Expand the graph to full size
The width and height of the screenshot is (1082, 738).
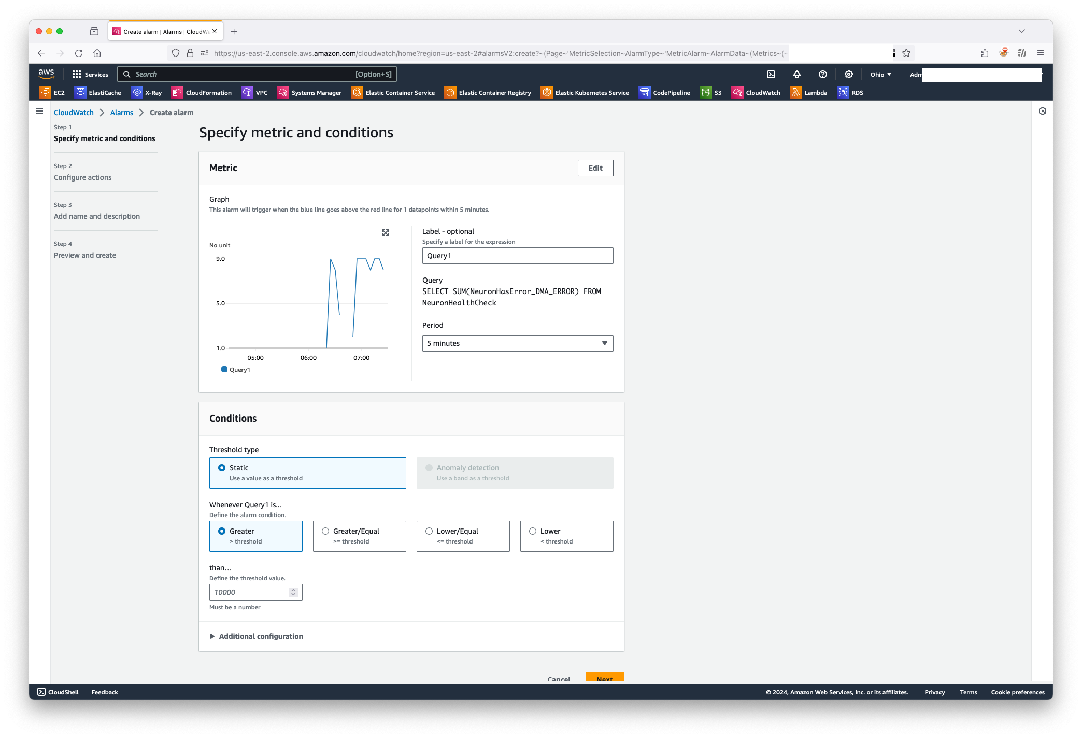tap(386, 233)
